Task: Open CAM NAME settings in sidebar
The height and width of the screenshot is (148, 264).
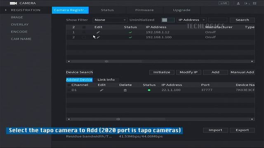Action: pyautogui.click(x=21, y=39)
